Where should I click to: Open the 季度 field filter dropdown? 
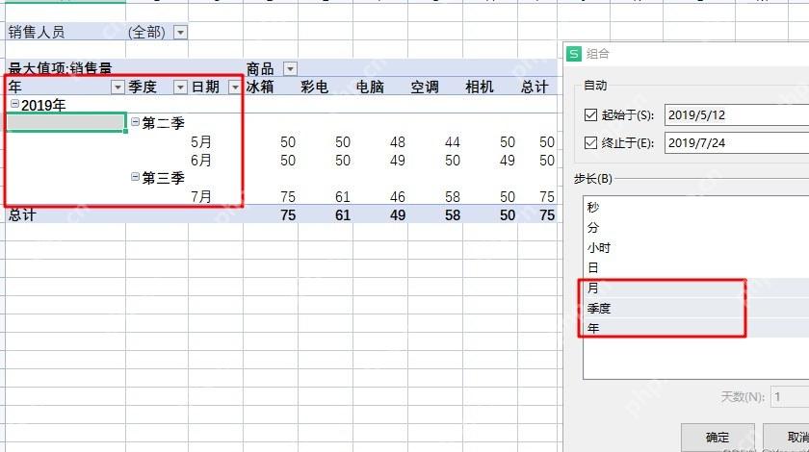click(x=180, y=88)
